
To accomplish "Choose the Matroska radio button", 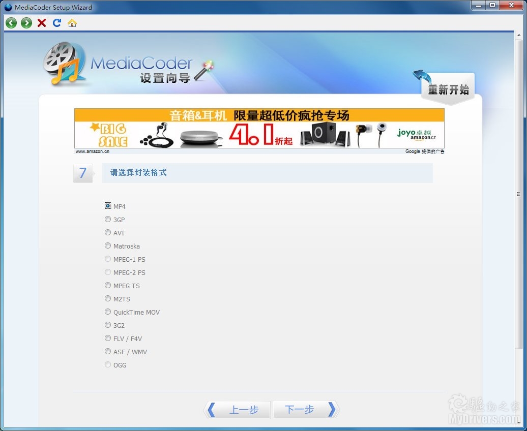I will click(x=108, y=245).
